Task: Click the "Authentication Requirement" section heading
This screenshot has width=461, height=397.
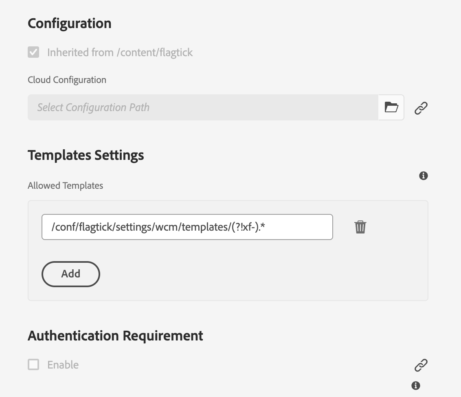Action: [115, 336]
